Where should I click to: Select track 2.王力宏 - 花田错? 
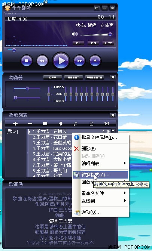(x=49, y=137)
